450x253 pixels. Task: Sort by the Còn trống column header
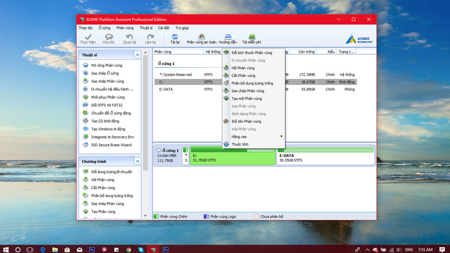tap(304, 52)
